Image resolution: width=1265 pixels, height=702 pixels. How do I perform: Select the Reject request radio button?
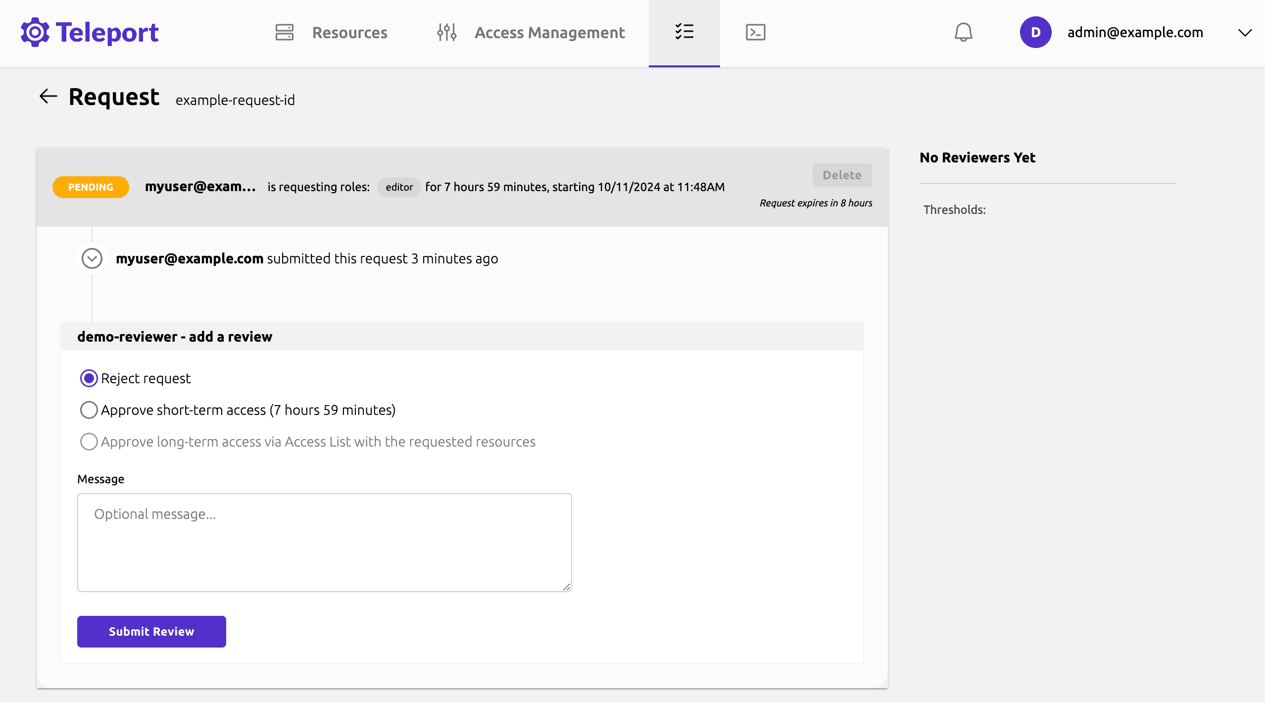pos(88,378)
